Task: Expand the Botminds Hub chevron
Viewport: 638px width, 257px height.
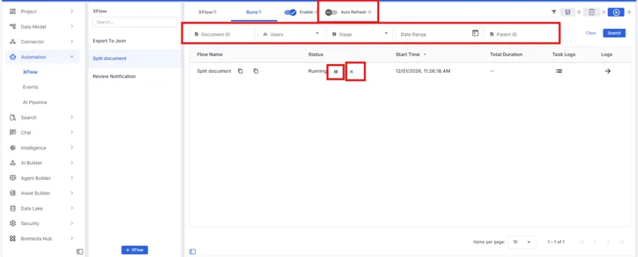Action: pyautogui.click(x=71, y=238)
